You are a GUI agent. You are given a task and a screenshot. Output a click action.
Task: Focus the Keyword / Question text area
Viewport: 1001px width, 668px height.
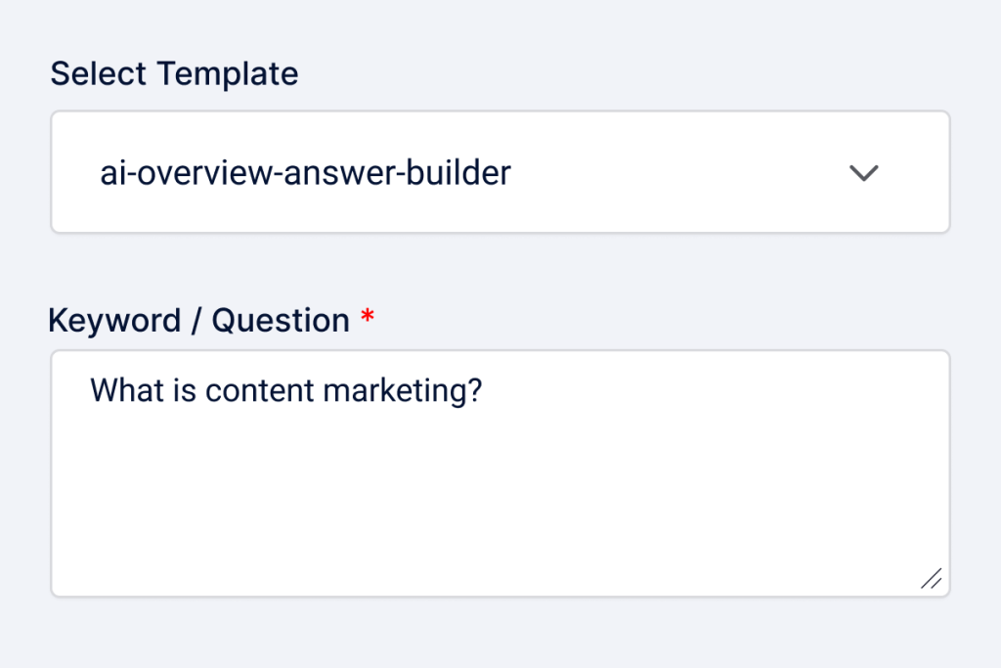click(500, 472)
